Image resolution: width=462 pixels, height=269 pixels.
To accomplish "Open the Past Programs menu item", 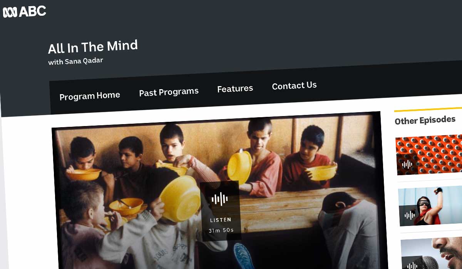I will click(169, 92).
